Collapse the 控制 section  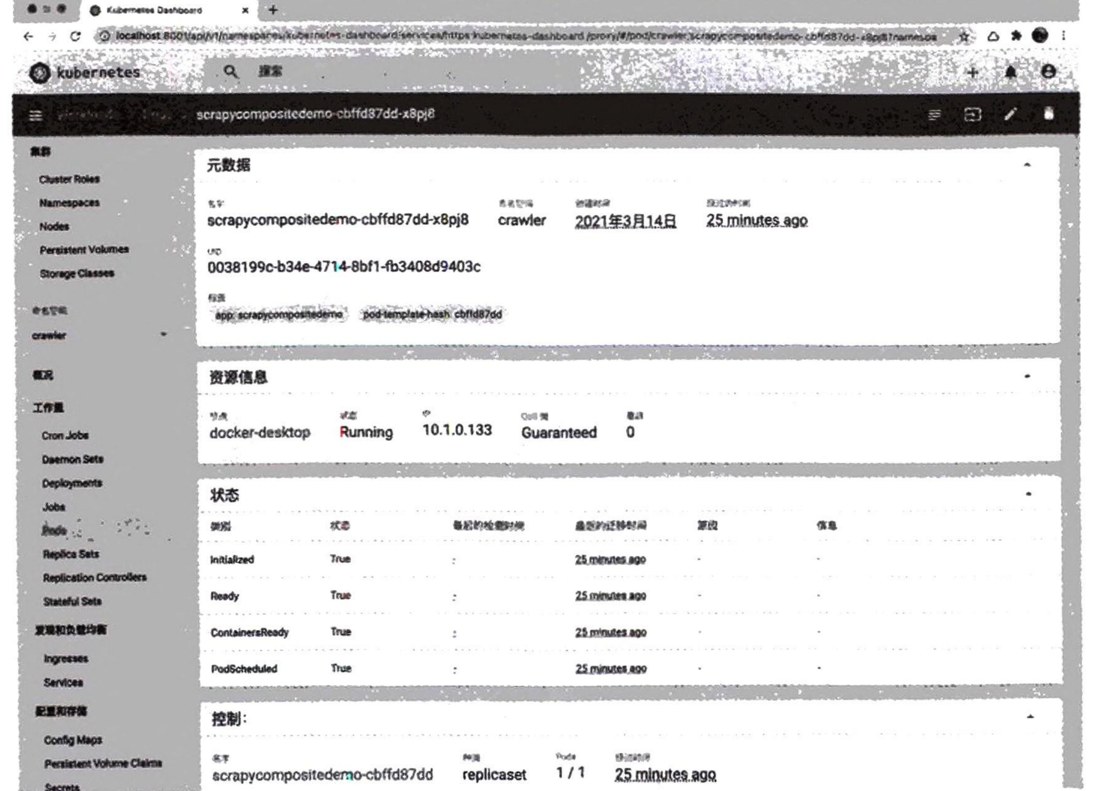click(1030, 717)
